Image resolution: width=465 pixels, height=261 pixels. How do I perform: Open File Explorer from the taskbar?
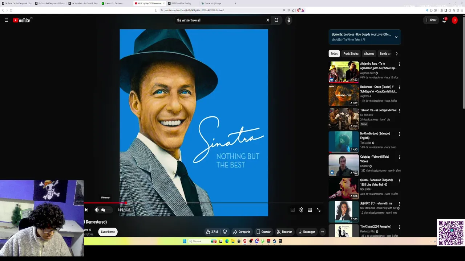pyautogui.click(x=233, y=241)
